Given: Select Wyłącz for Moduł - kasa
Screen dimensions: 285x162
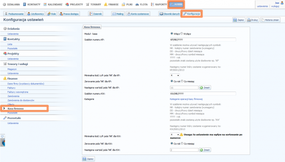Looking at the screenshot, I should 182,33.
